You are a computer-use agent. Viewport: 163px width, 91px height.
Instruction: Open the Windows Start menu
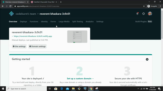(x=3, y=89)
